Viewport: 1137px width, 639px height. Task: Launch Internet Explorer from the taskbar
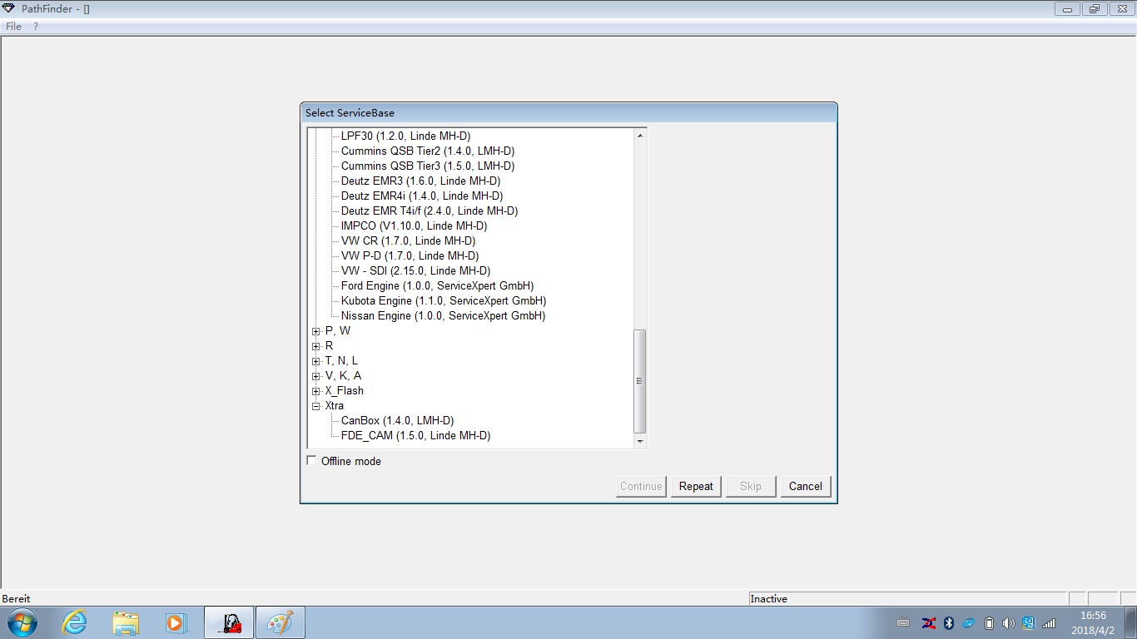(75, 622)
